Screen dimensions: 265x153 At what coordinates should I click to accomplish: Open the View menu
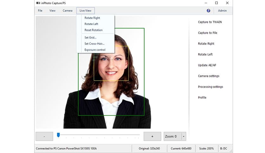coord(52,10)
